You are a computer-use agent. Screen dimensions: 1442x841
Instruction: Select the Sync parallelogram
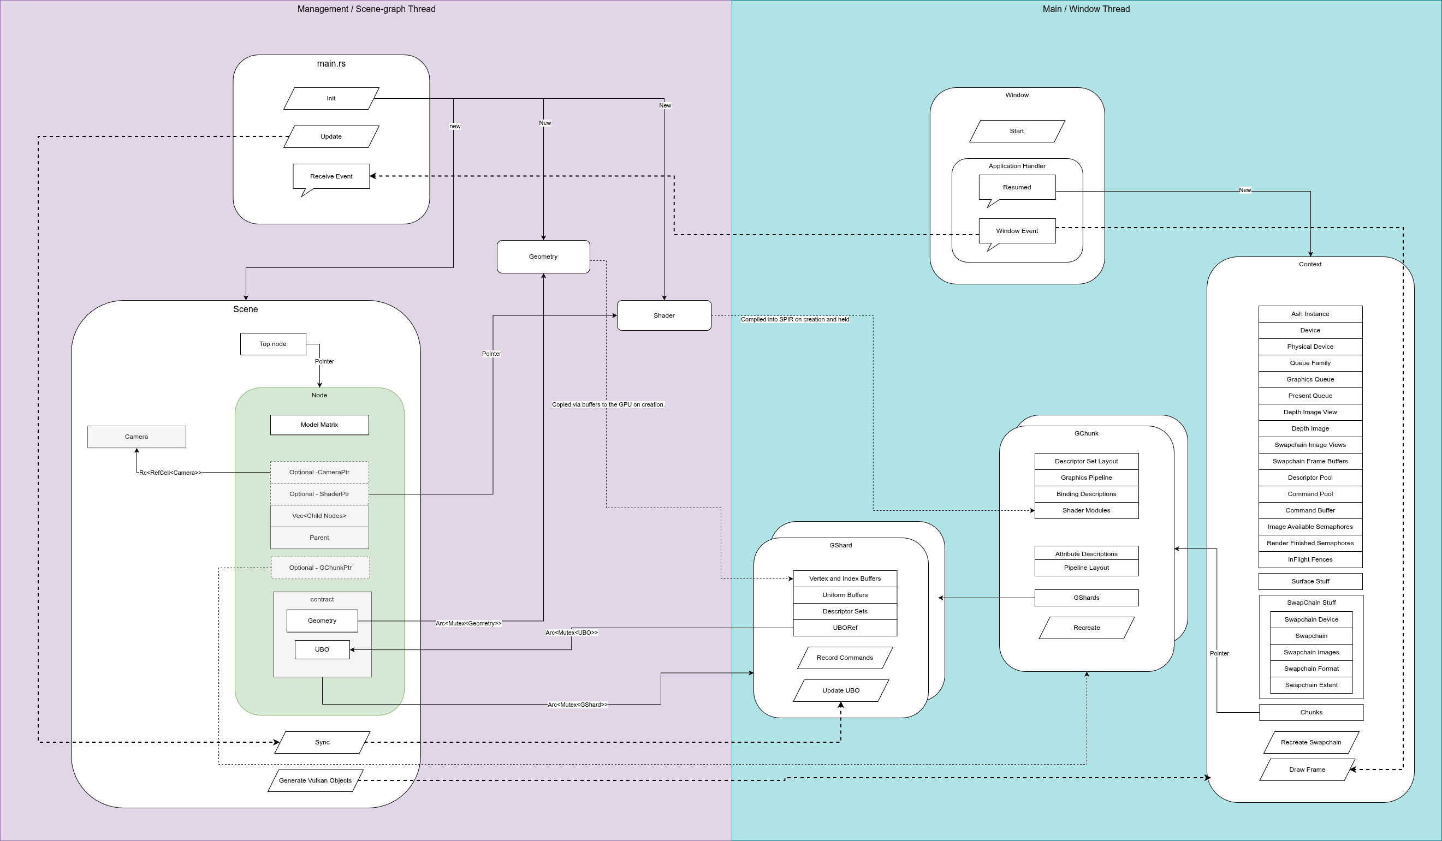point(322,742)
